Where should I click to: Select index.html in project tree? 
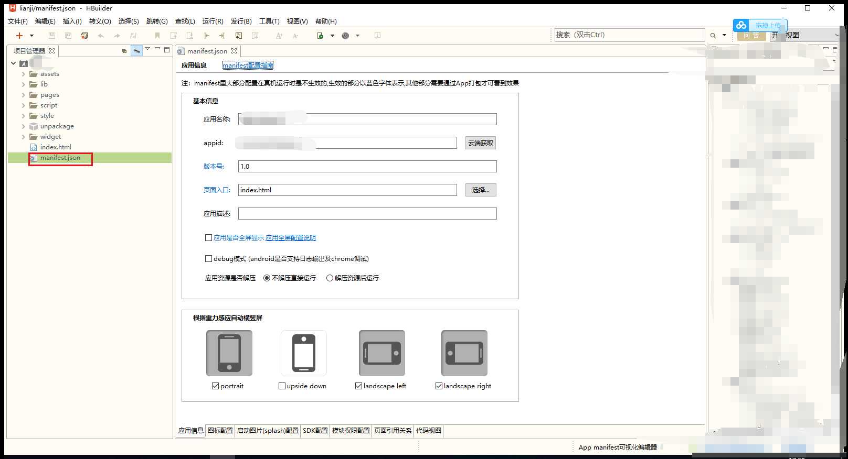point(56,147)
